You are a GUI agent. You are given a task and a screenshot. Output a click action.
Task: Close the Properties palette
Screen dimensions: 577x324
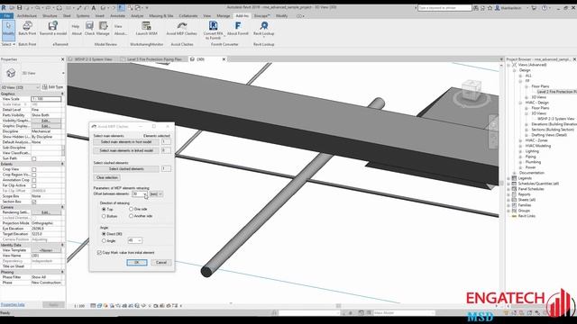point(62,59)
